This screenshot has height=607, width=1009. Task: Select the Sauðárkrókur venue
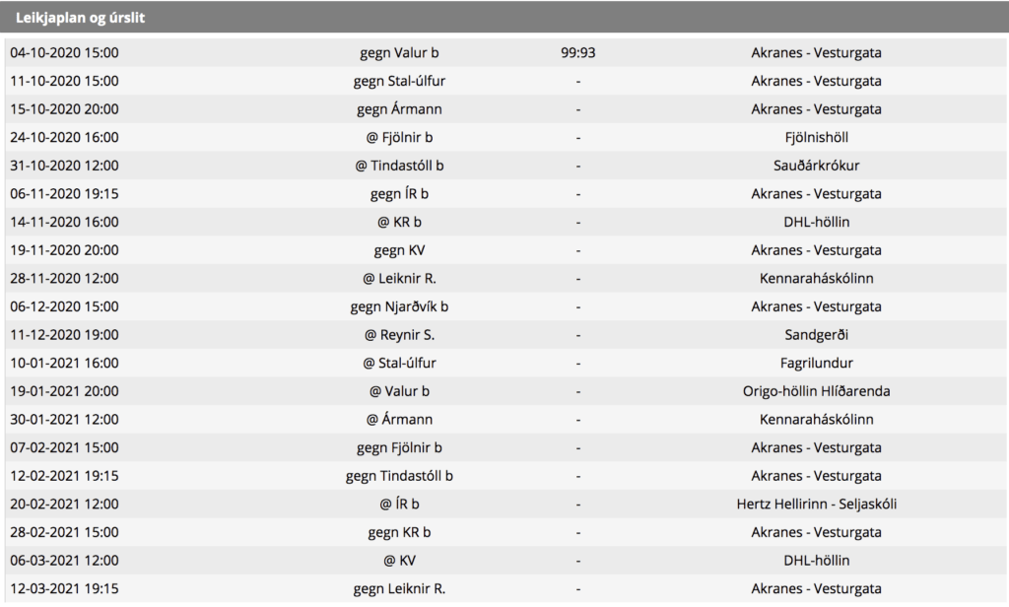pyautogui.click(x=816, y=166)
